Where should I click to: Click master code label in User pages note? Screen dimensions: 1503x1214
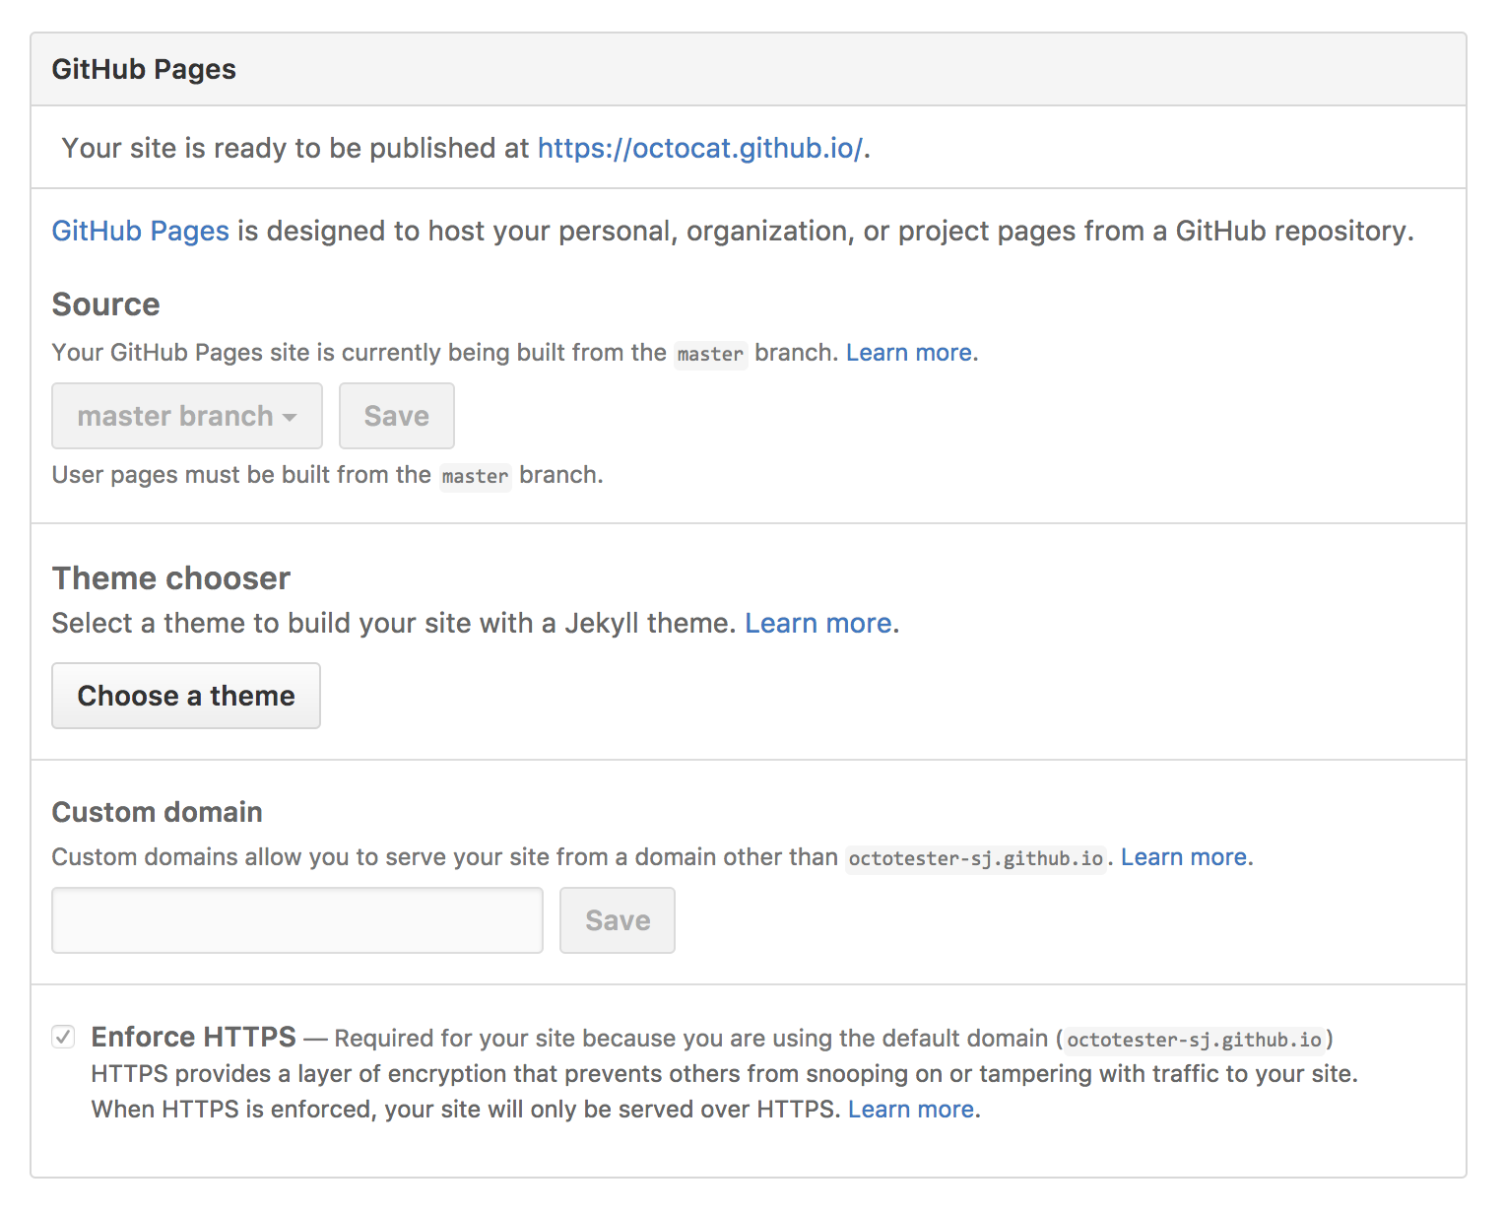click(x=475, y=476)
